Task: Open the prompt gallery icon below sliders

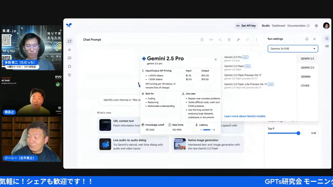Action: pyautogui.click(x=327, y=46)
